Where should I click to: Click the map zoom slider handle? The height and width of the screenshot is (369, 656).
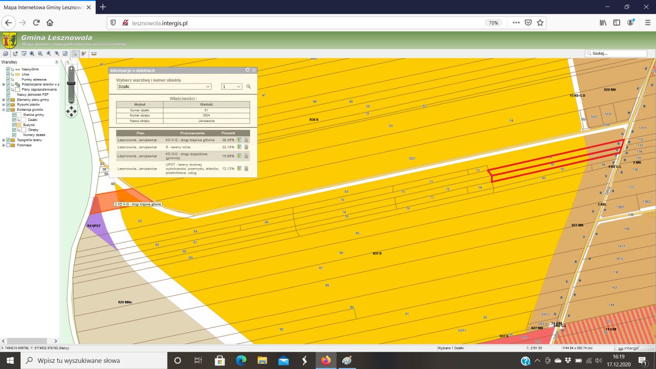click(x=71, y=83)
